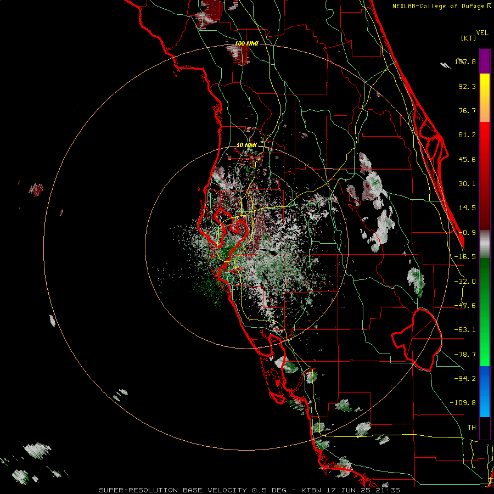Click the TH label on the legend

point(471,427)
